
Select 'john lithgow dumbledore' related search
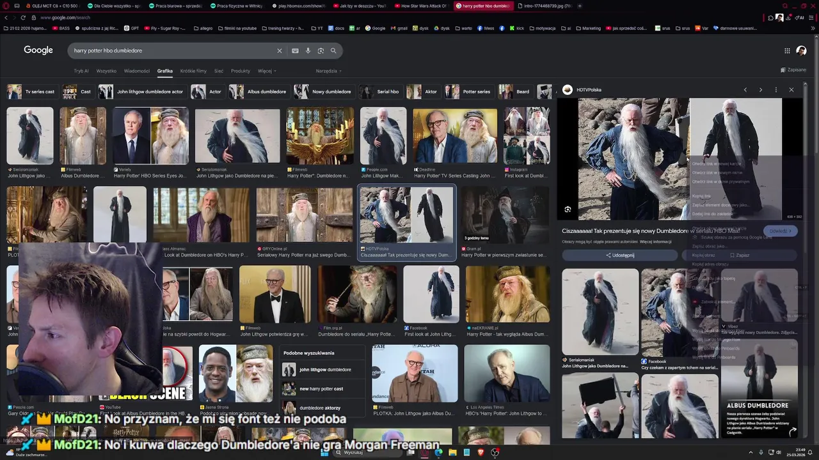pyautogui.click(x=323, y=369)
